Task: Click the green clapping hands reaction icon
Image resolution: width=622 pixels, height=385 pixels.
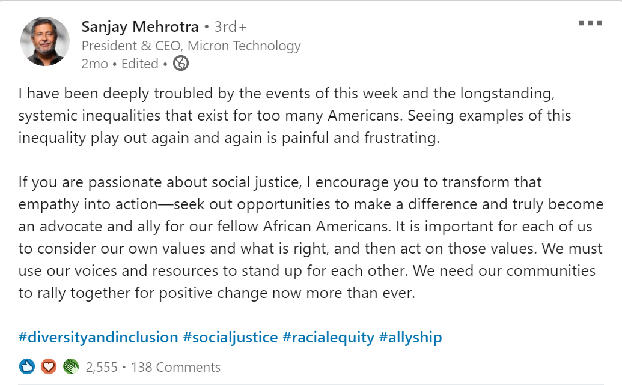Action: (70, 367)
